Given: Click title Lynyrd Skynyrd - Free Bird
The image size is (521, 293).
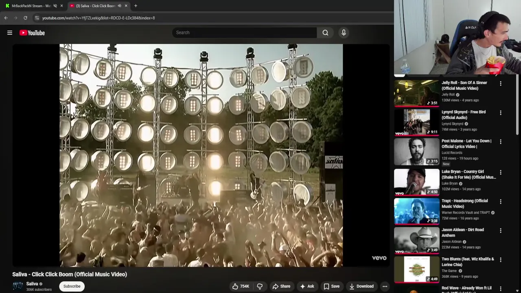Looking at the screenshot, I should 464,115.
